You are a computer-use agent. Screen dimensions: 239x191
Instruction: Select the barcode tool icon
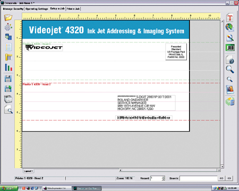pyautogui.click(x=230, y=48)
